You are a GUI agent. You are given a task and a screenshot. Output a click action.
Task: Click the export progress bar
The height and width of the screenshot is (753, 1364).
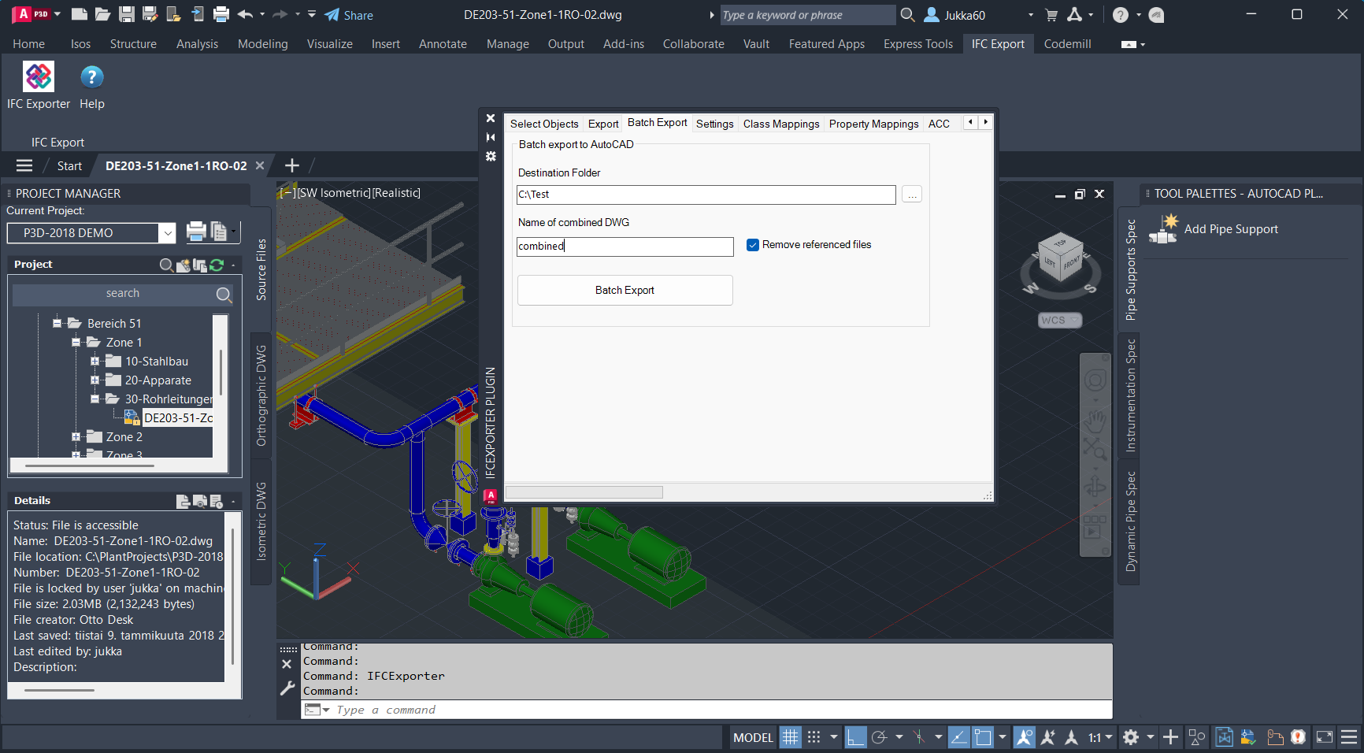pos(584,492)
